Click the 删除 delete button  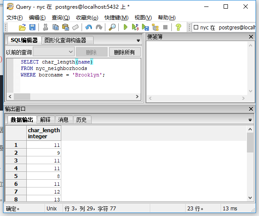point(92,52)
